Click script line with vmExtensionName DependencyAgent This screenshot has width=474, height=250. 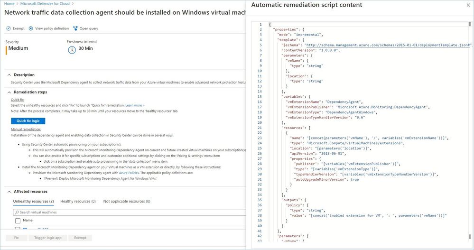324,102
